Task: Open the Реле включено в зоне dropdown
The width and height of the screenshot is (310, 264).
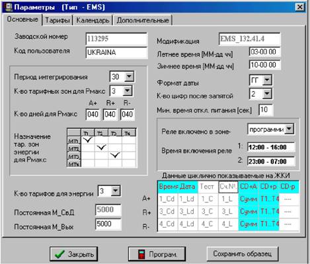Action: pos(289,129)
